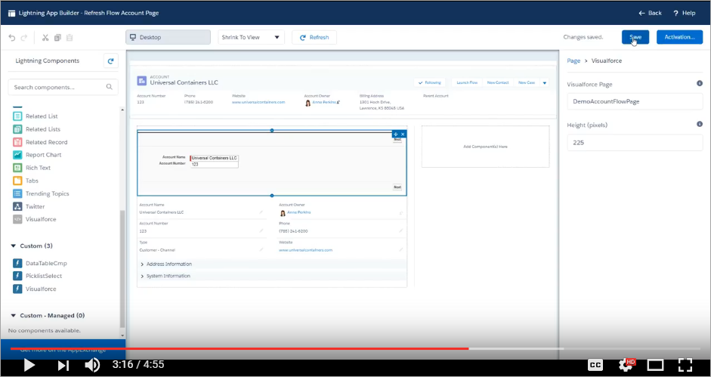Click the paste clipboard icon
The image size is (711, 377).
[x=70, y=38]
